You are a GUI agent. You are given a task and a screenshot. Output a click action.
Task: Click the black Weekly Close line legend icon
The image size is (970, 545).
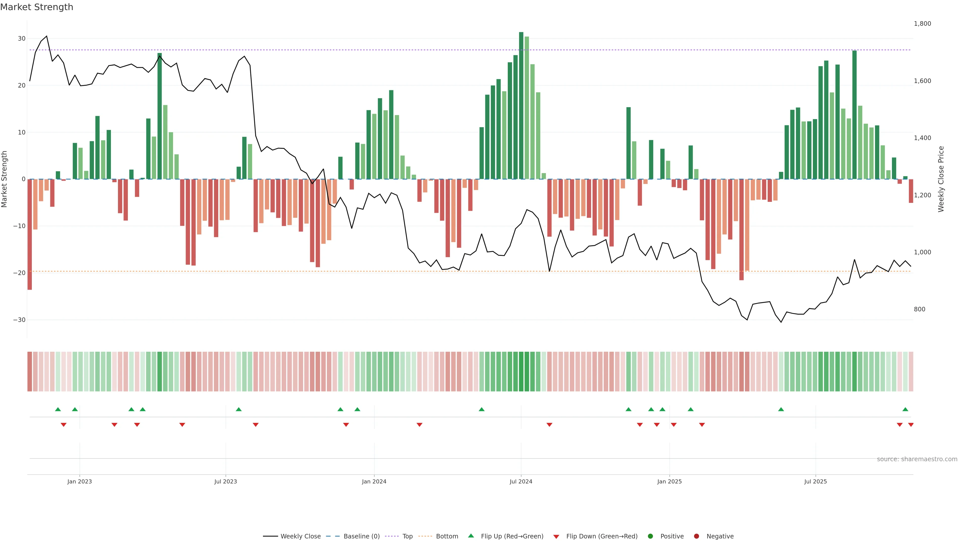tap(270, 536)
